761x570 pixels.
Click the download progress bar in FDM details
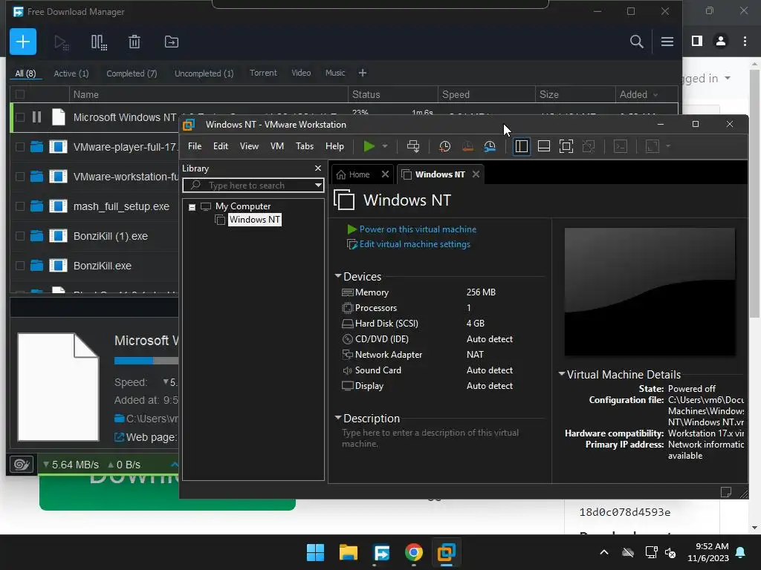coord(146,361)
